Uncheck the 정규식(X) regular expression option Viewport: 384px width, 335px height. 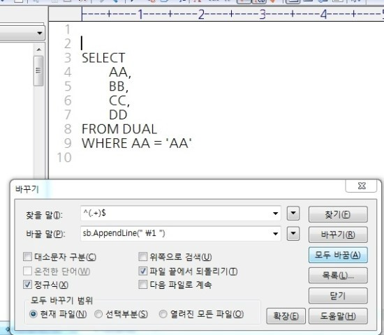[x=27, y=285]
